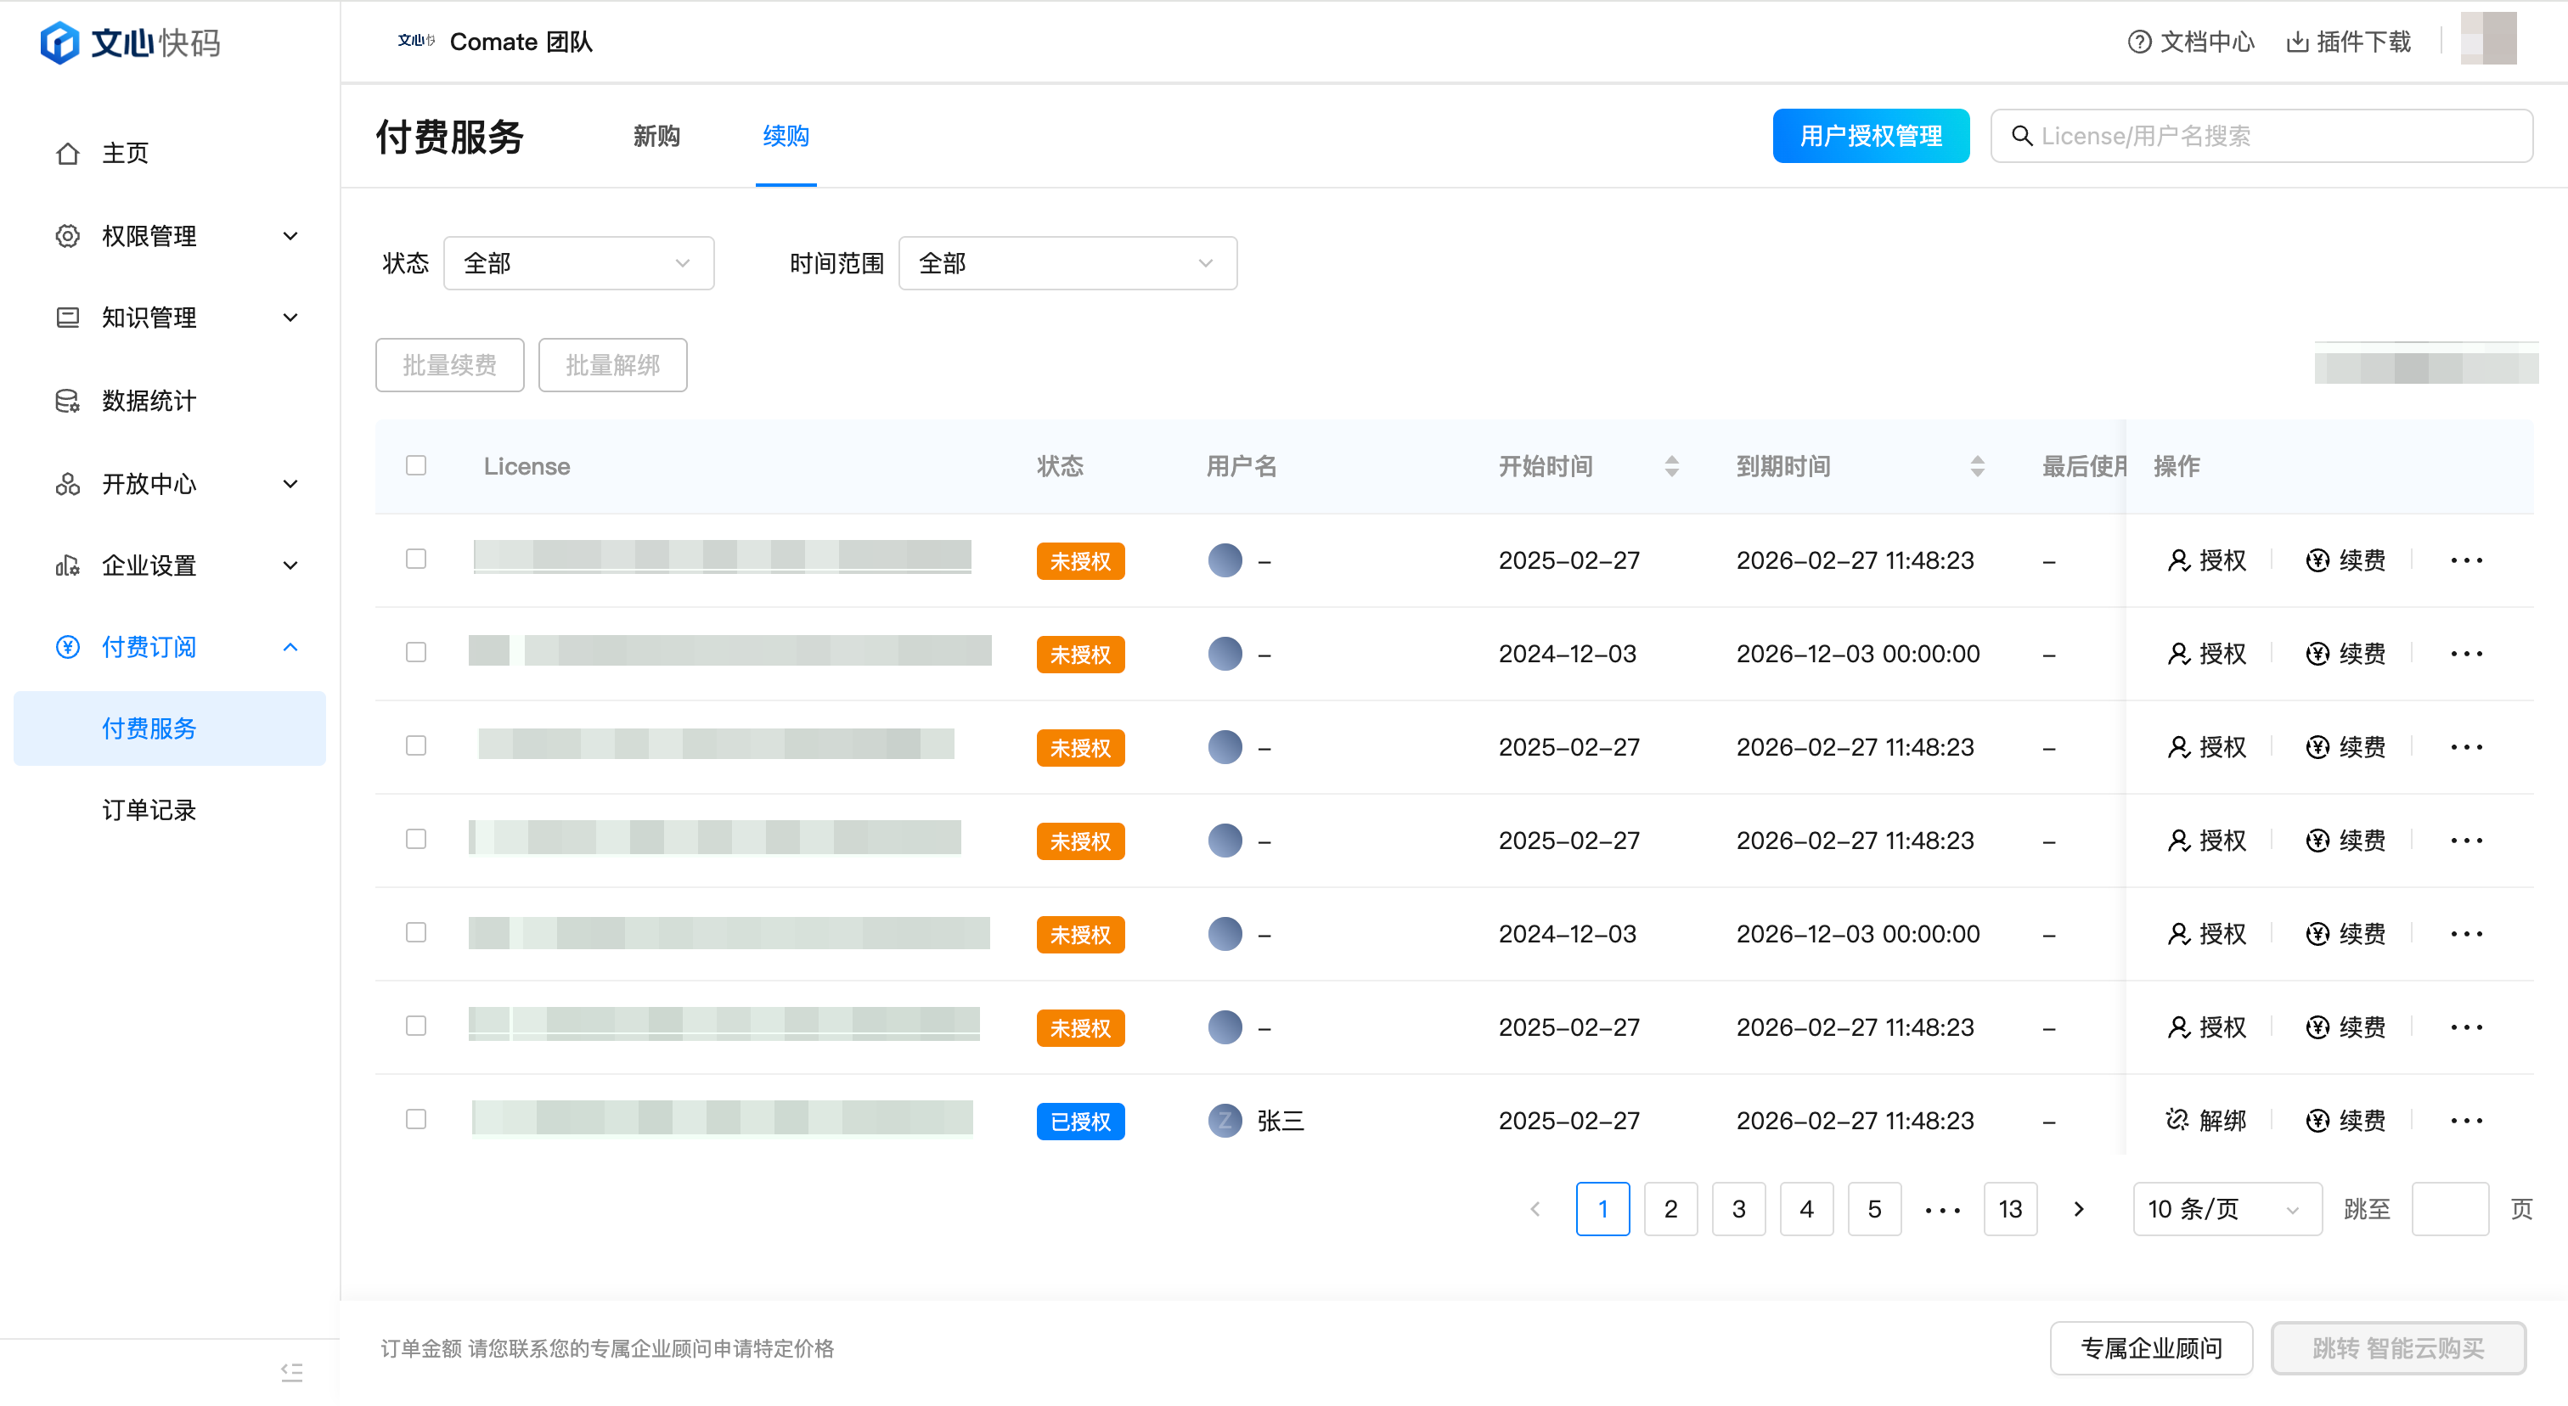Click the 专属企业顾问 button
2568x1406 pixels.
[2150, 1348]
